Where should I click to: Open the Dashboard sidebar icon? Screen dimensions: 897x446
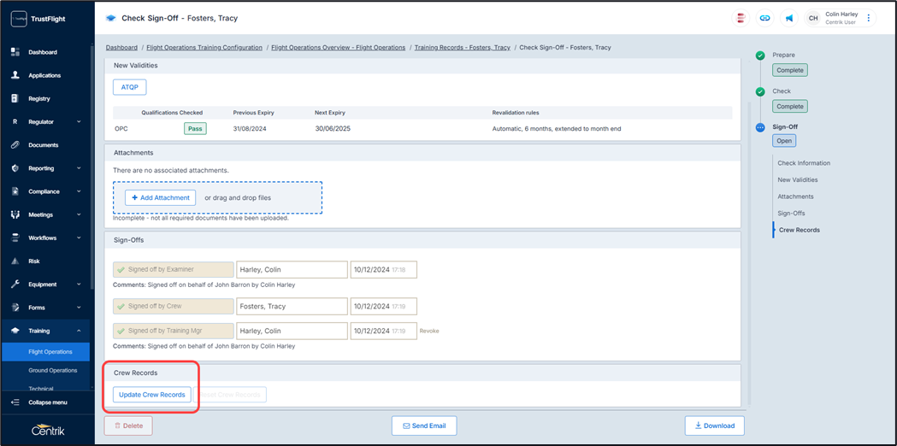15,52
